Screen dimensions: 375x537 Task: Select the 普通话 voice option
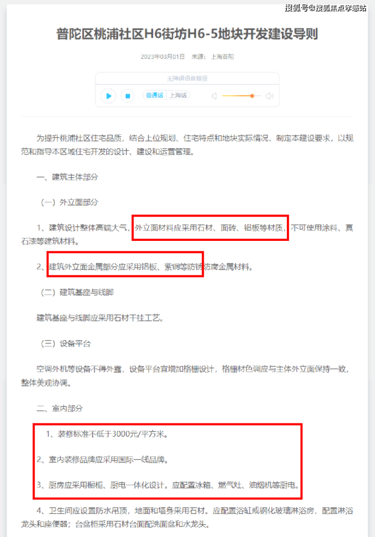pos(155,95)
